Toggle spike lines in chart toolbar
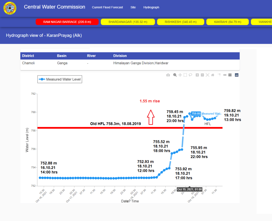This screenshot has height=221, width=272. tap(219, 75)
